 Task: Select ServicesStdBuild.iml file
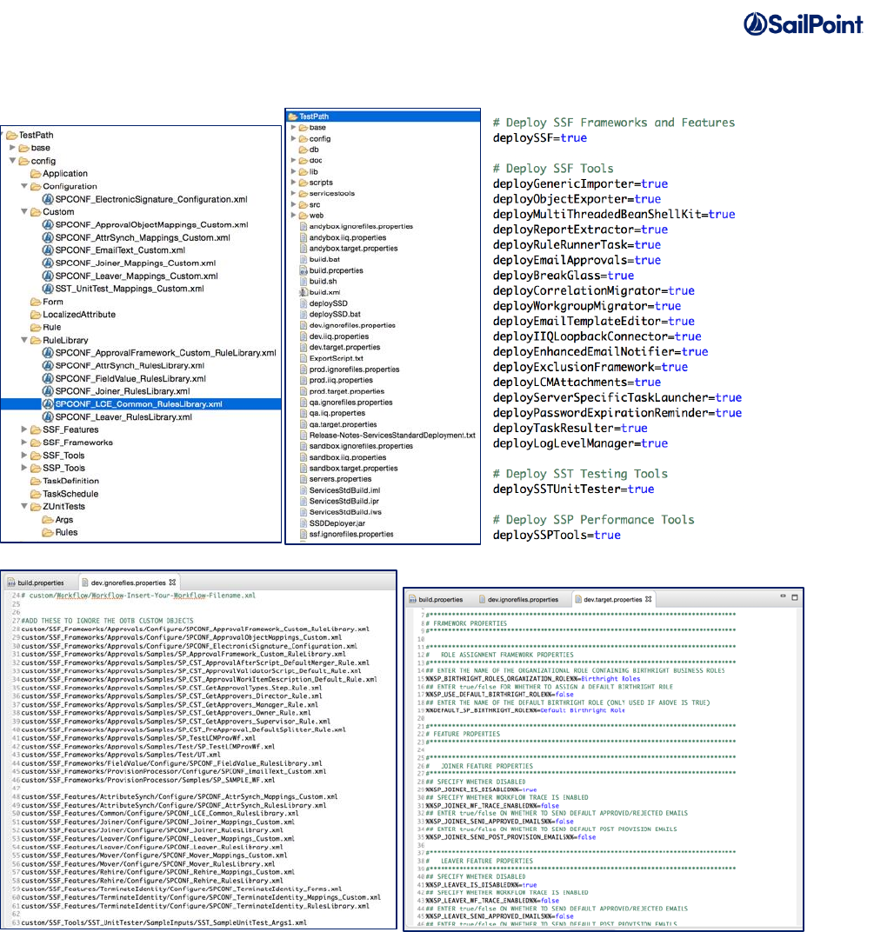click(x=344, y=490)
